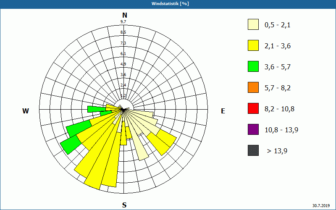
Task: Click the 7,3 radial axis value
Action: (123, 43)
